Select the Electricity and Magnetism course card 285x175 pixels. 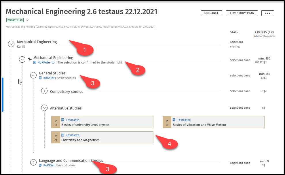107,138
